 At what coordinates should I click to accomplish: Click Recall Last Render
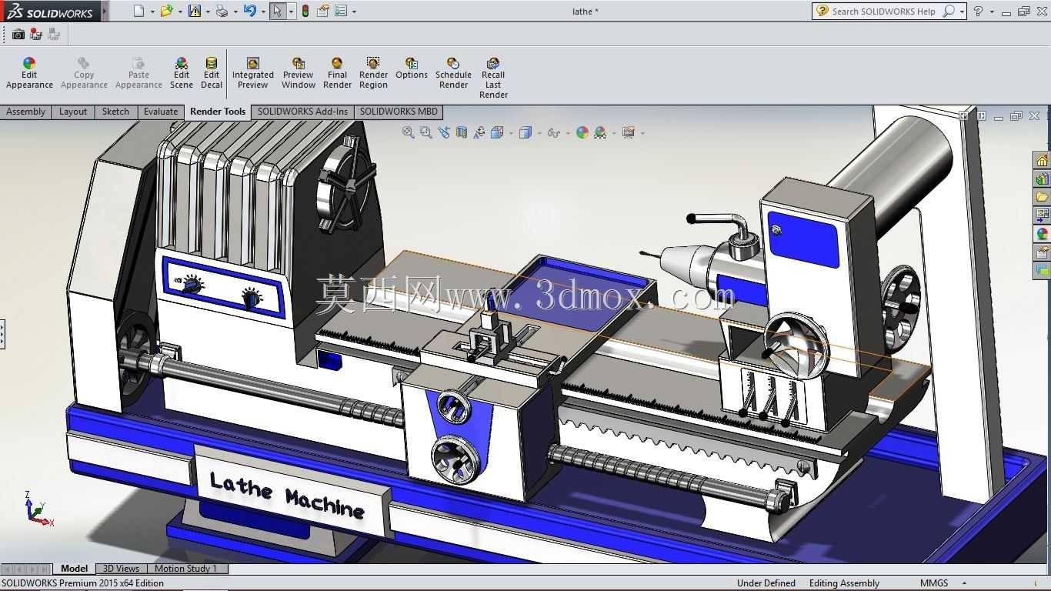pos(493,78)
